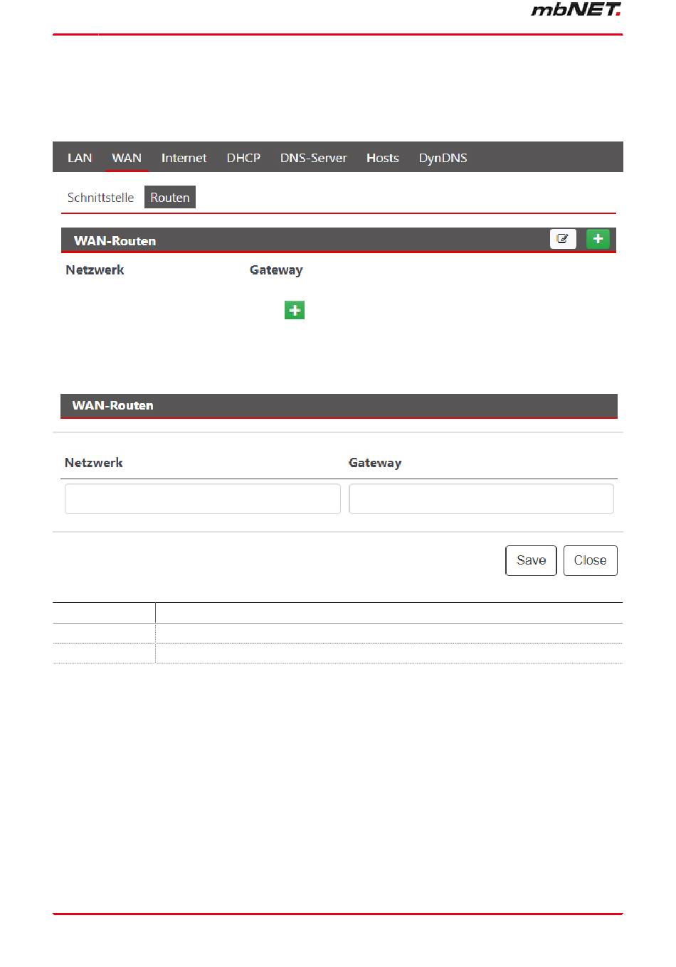Click the edit icon in WAN-Routen header
This screenshot has height=967, width=676.
[563, 239]
